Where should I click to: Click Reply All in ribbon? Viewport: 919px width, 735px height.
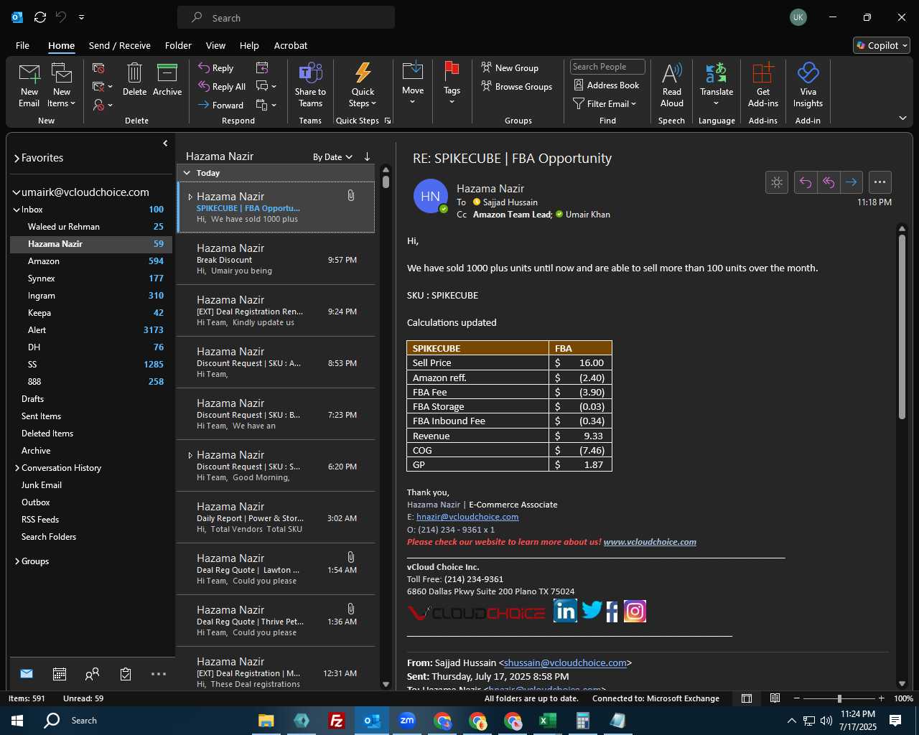pos(222,86)
